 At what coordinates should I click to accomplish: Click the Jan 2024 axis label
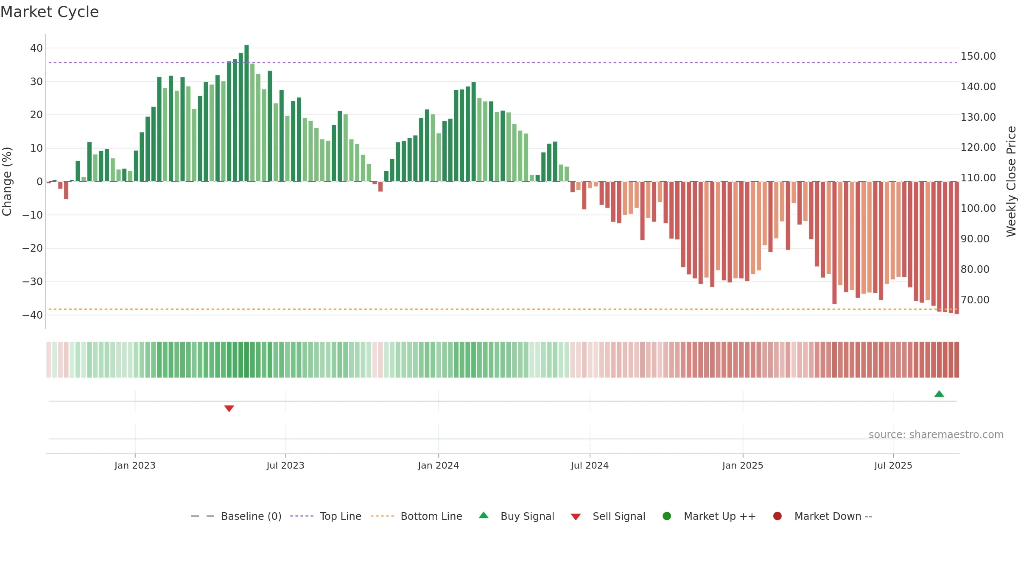438,465
